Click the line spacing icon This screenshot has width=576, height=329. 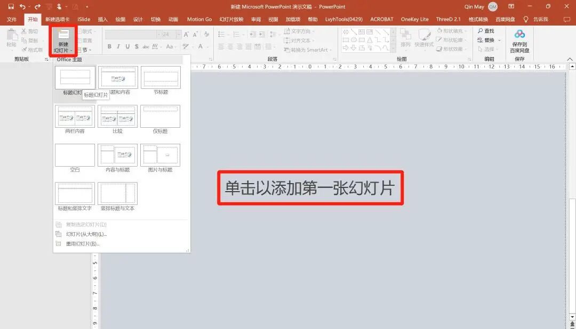coord(273,35)
